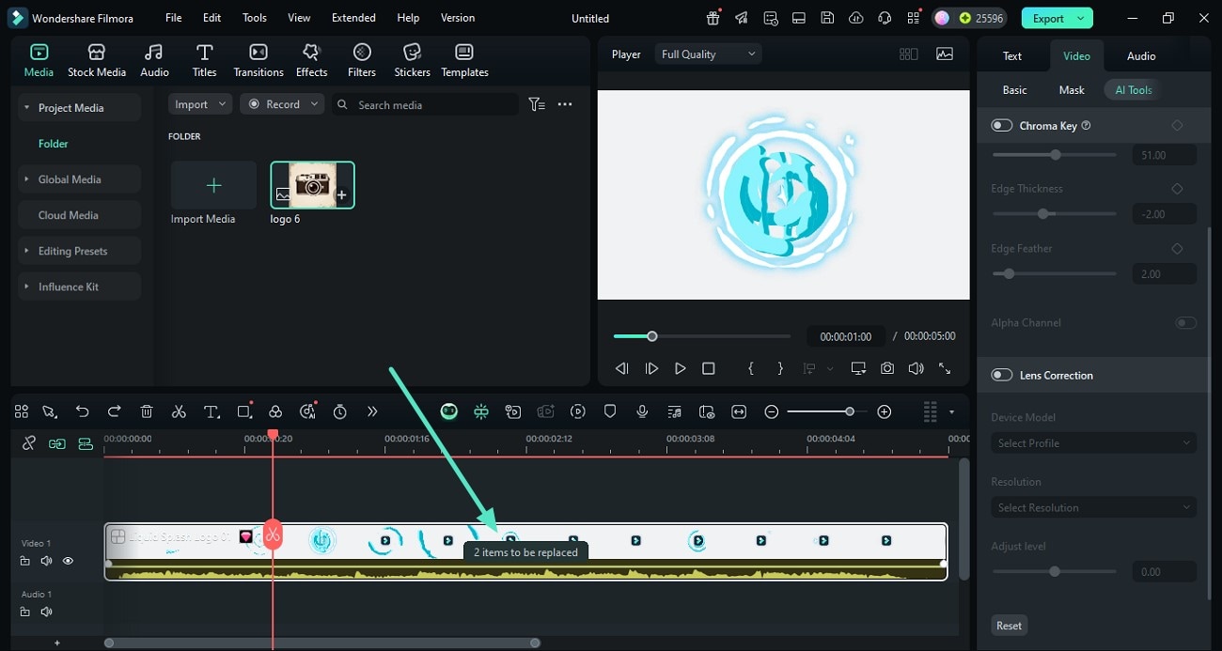Expand player to fullscreen
Image resolution: width=1222 pixels, height=651 pixels.
point(945,369)
